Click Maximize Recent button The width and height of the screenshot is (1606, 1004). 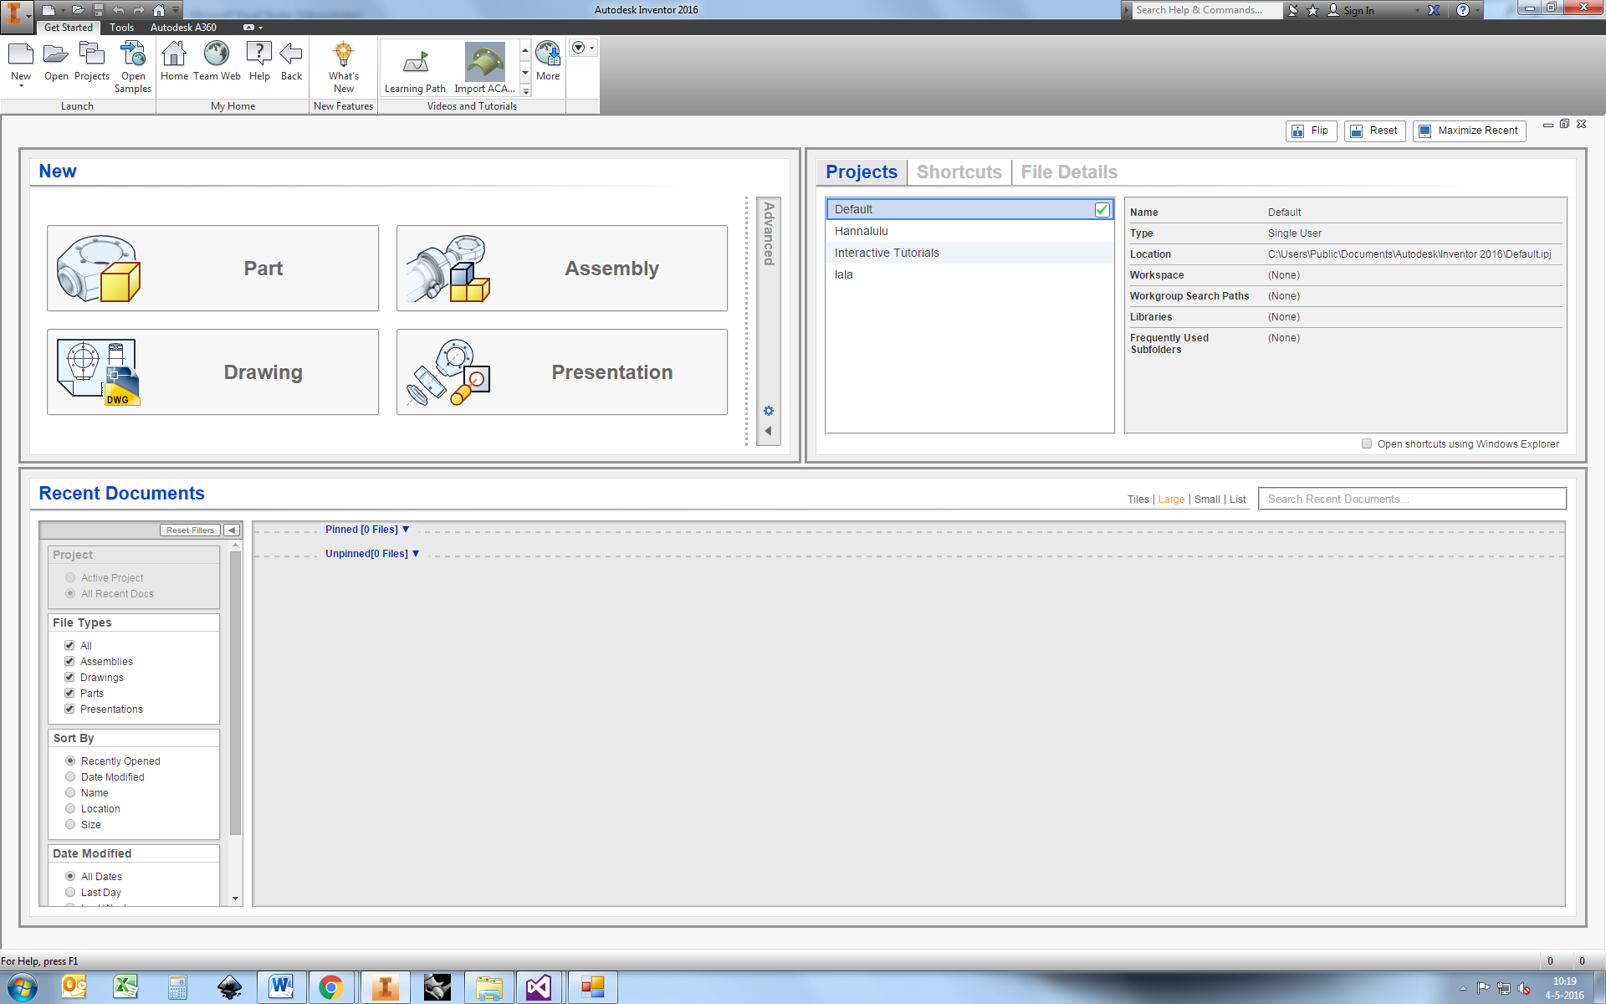click(1469, 131)
